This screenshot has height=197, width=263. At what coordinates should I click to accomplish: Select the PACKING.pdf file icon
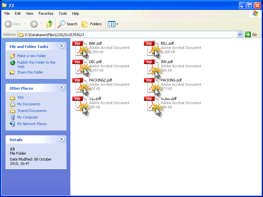pyautogui.click(x=152, y=86)
